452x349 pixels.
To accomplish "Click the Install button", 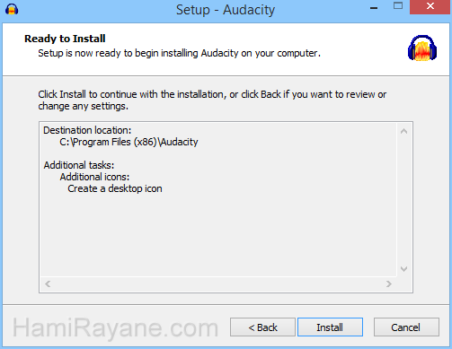I will pos(330,327).
